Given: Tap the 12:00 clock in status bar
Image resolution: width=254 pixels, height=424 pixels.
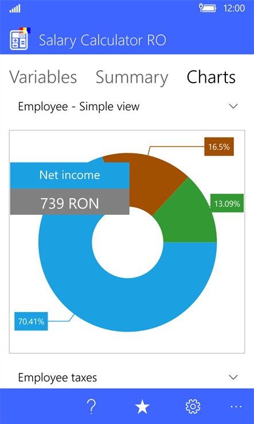Looking at the screenshot, I should pos(234,8).
